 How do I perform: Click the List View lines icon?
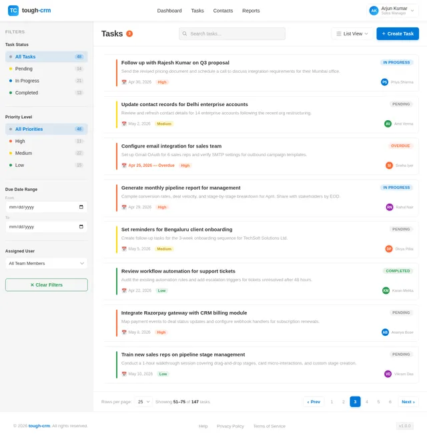[x=339, y=33]
